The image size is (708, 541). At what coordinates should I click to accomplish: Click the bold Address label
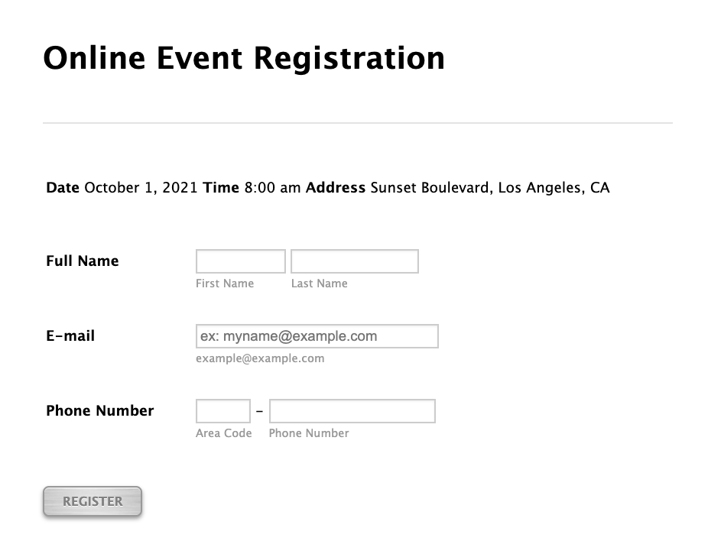336,188
